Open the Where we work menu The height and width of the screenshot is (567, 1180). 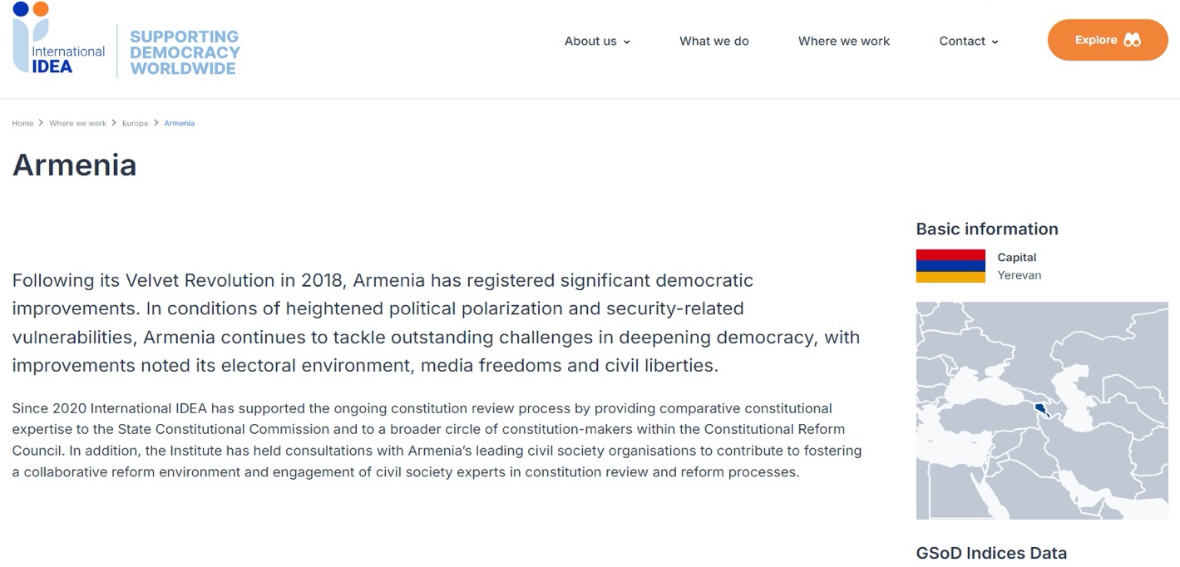[x=843, y=41]
